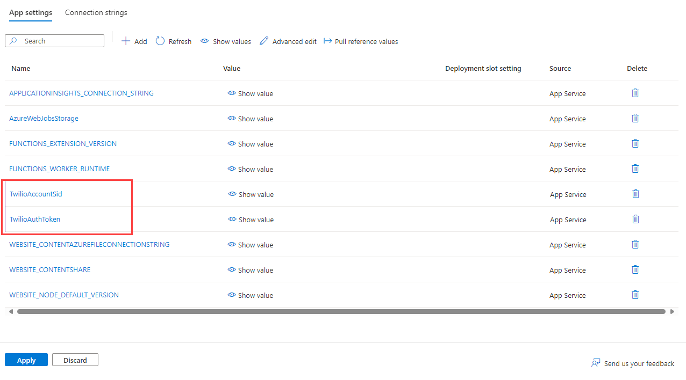Click trash icon for FUNCTIONS_WORKER_RUNTIME
The height and width of the screenshot is (380, 686).
tap(635, 169)
